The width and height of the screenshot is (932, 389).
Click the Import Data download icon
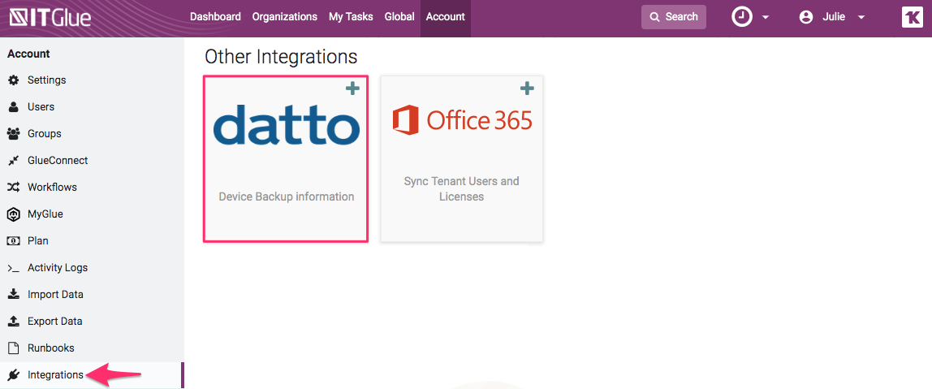point(13,295)
